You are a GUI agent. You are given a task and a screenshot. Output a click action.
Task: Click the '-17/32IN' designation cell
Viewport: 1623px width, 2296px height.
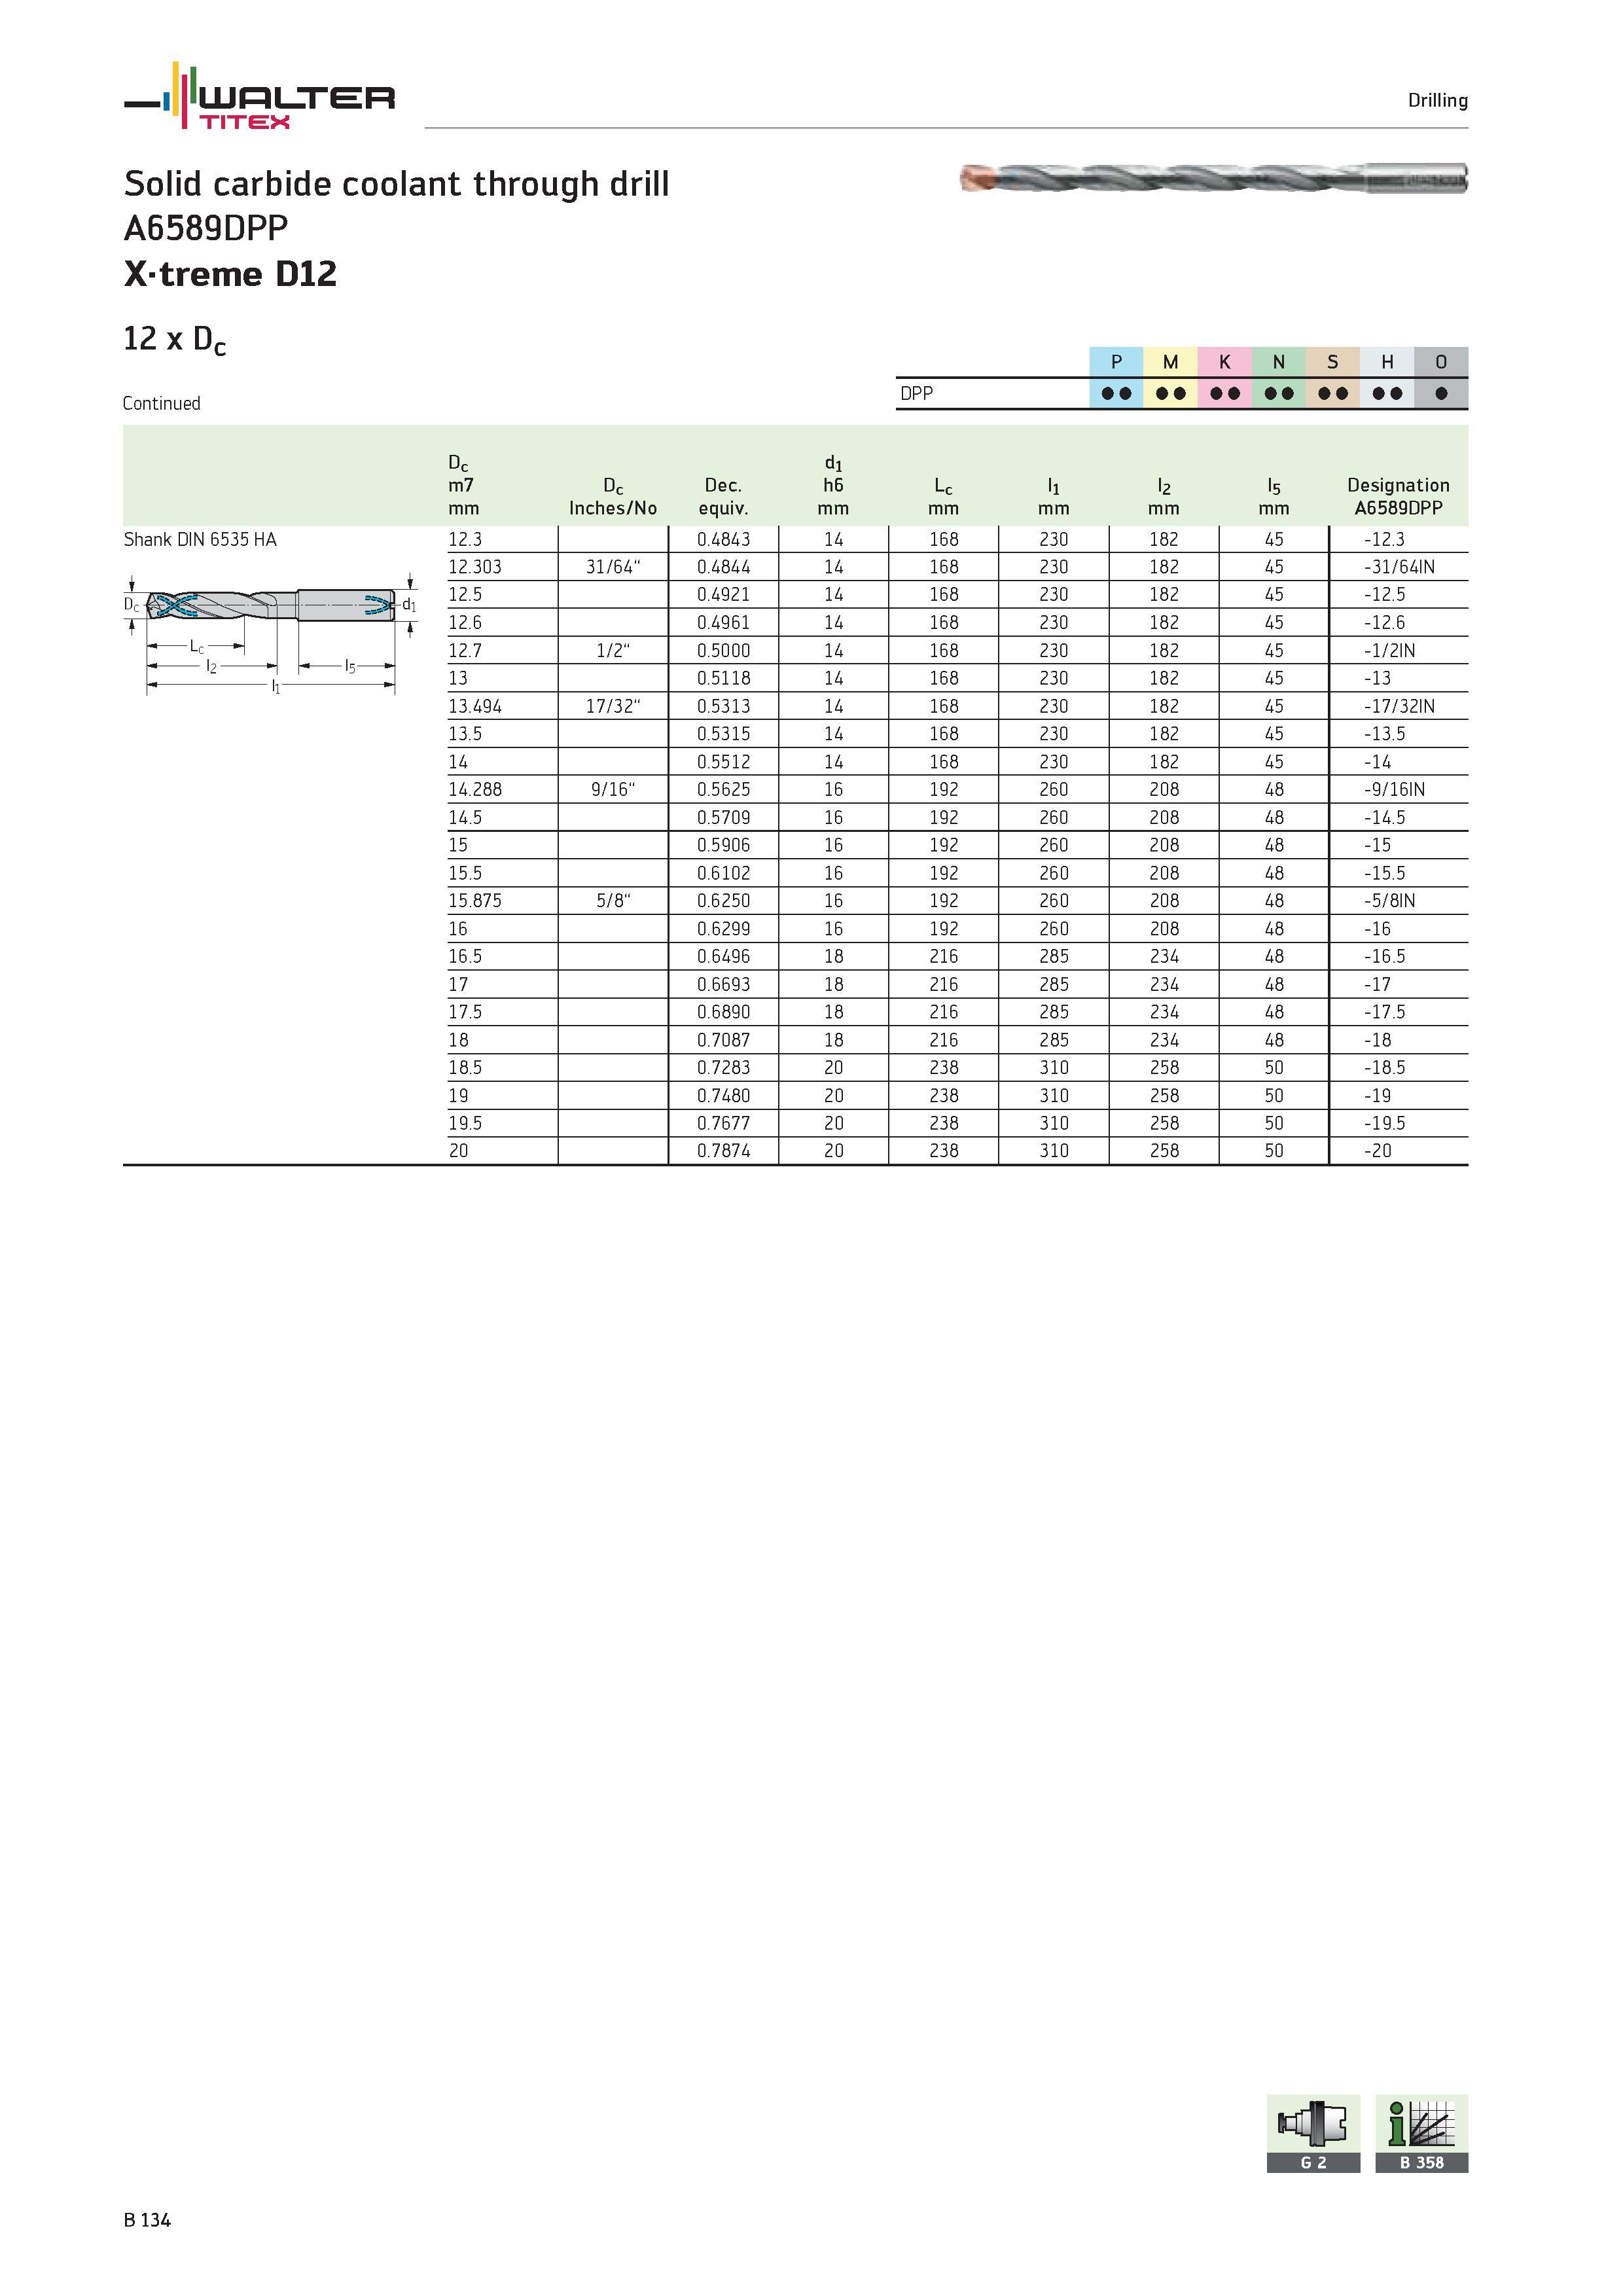point(1399,706)
